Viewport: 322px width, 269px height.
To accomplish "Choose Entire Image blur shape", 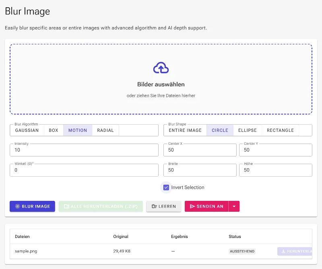I will click(185, 130).
